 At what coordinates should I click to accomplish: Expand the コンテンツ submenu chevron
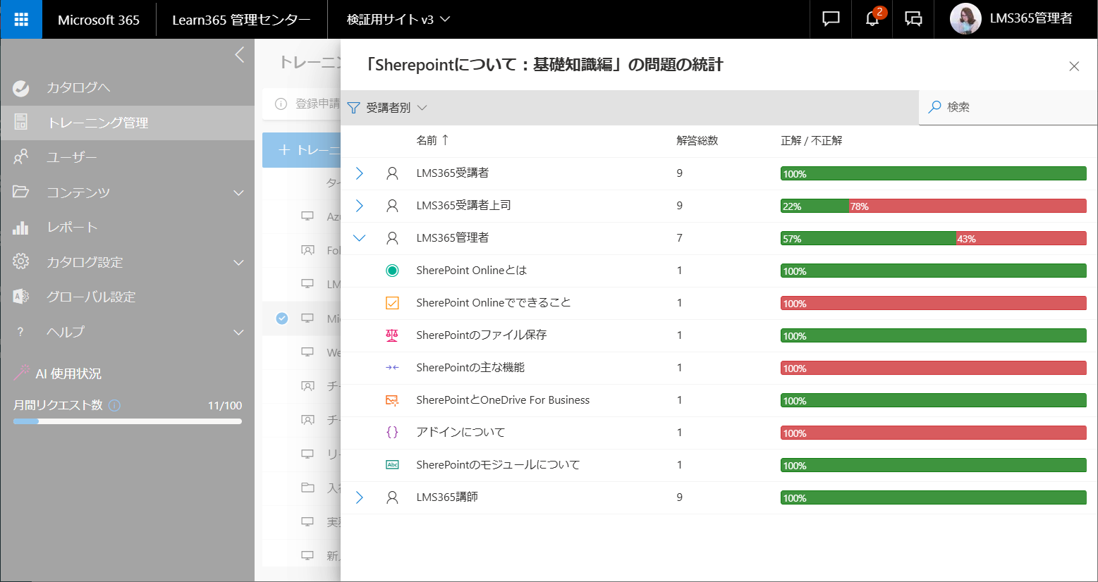coord(239,192)
